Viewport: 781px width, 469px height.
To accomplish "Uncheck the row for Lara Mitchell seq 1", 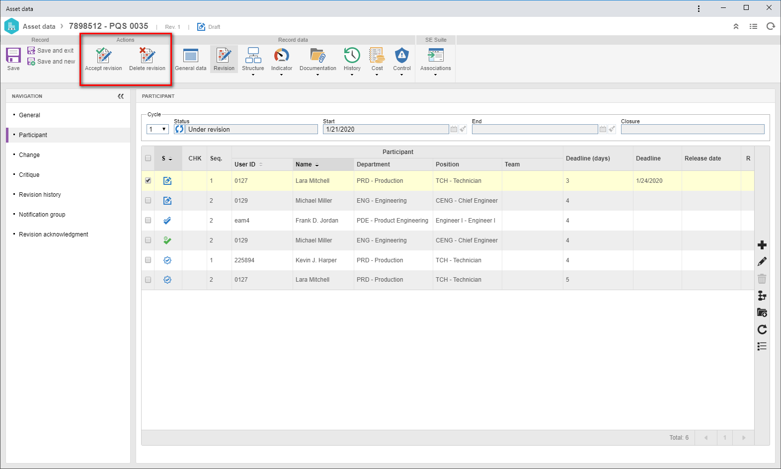I will (148, 181).
